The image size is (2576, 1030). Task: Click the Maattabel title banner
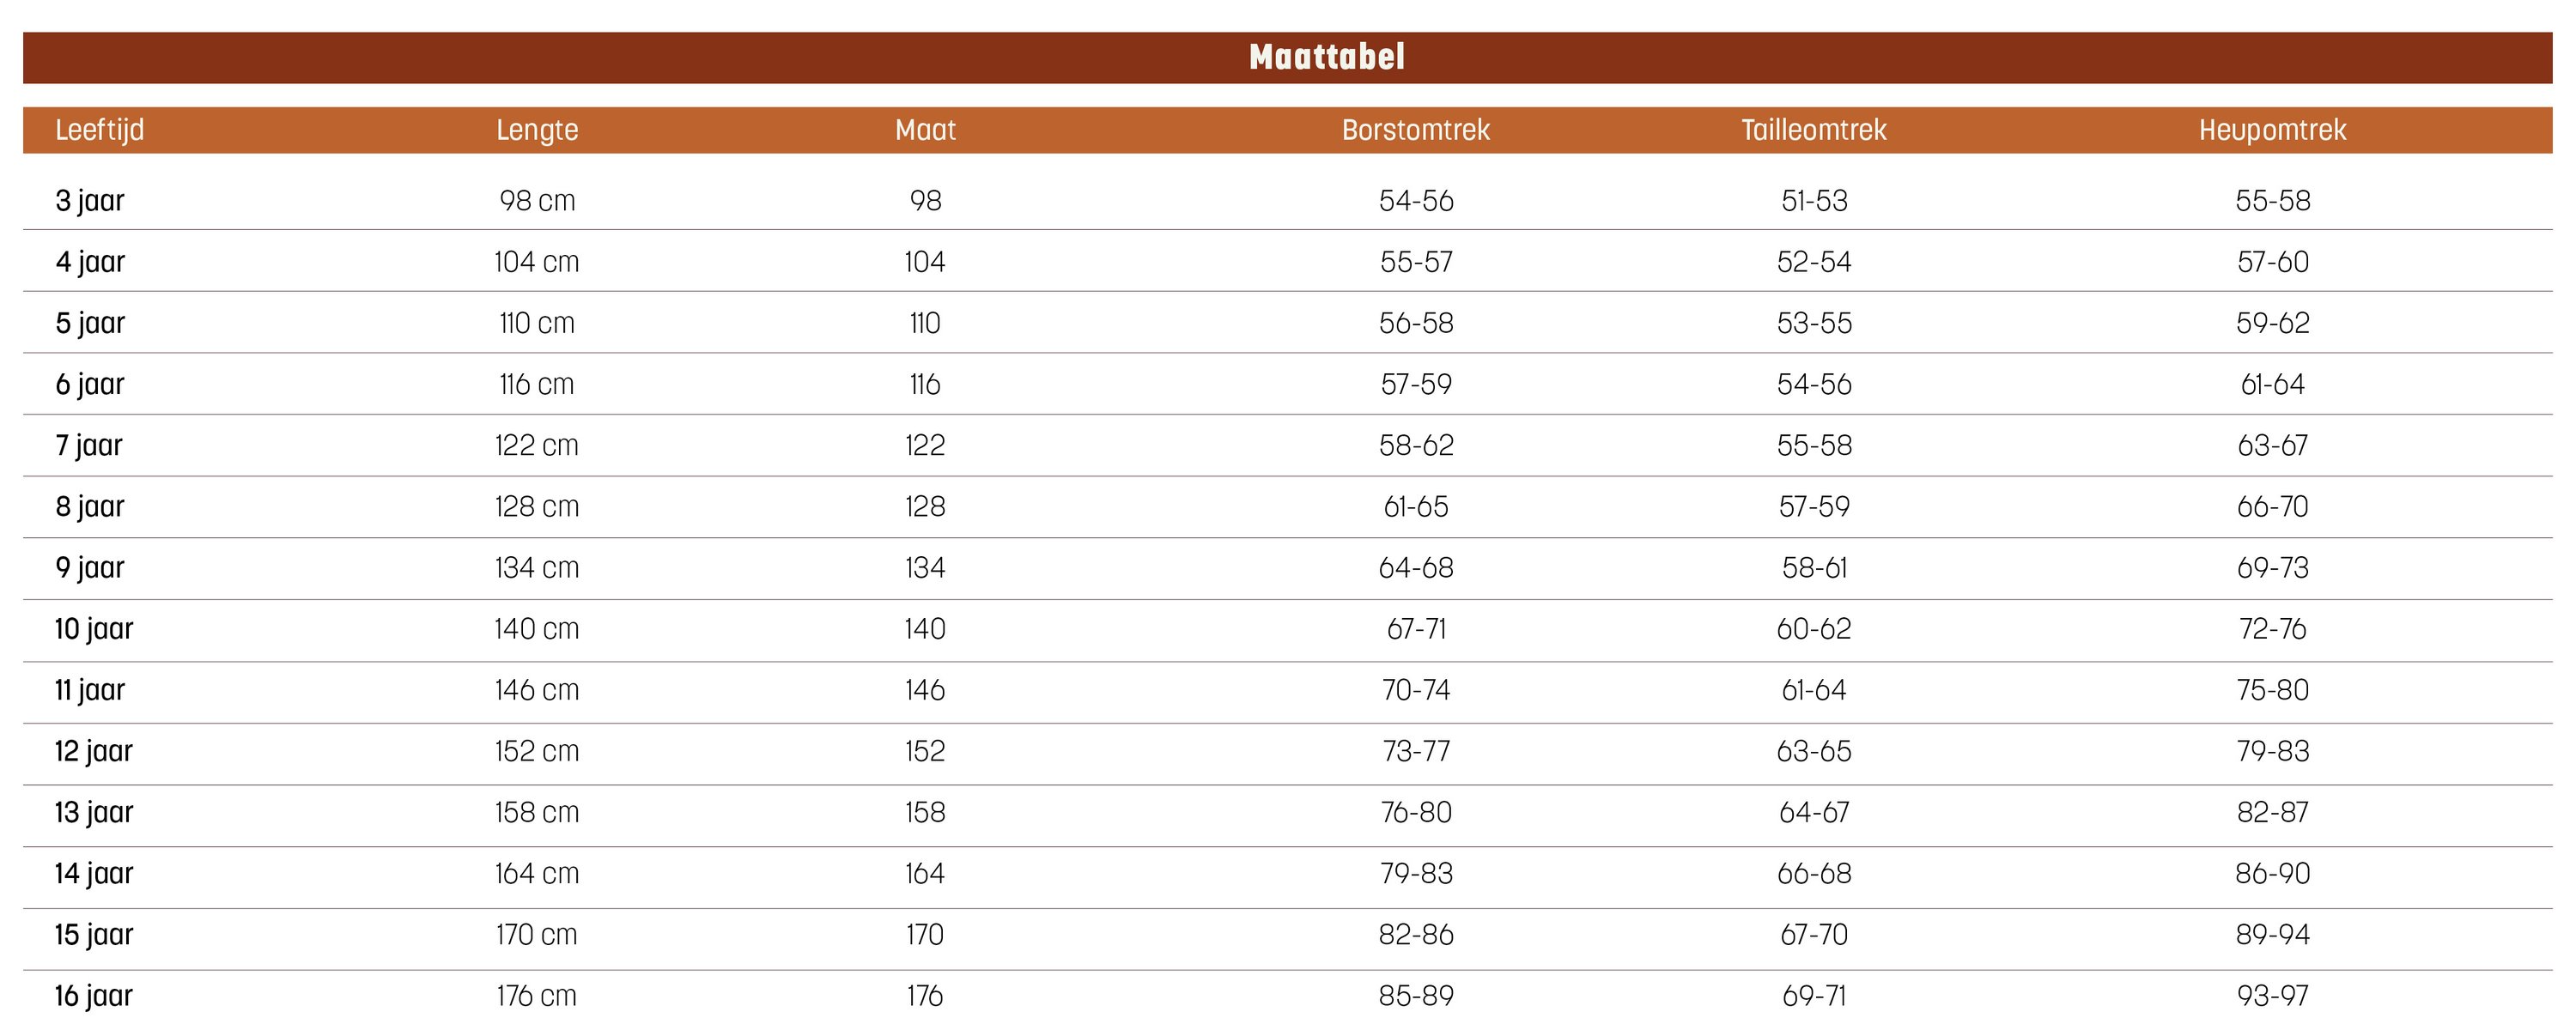pyautogui.click(x=1326, y=57)
